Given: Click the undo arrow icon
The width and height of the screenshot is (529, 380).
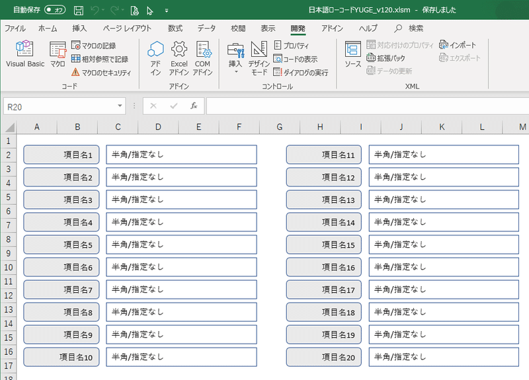Looking at the screenshot, I should tap(95, 11).
